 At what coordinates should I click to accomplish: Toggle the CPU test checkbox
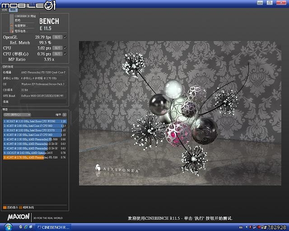pyautogui.click(x=65, y=48)
